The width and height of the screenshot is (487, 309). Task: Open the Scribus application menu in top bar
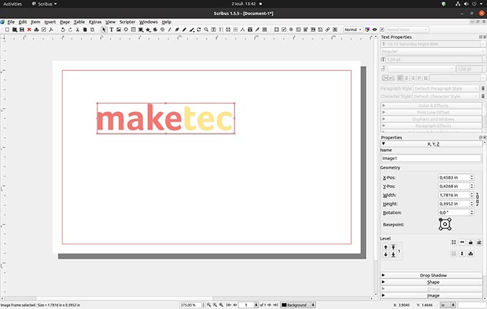coord(45,4)
